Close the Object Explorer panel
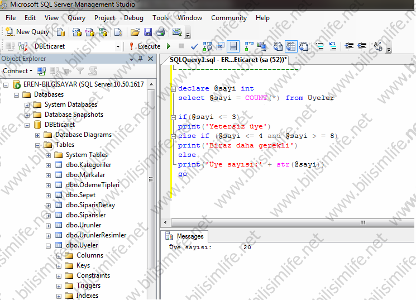416x300 pixels. tap(150, 59)
